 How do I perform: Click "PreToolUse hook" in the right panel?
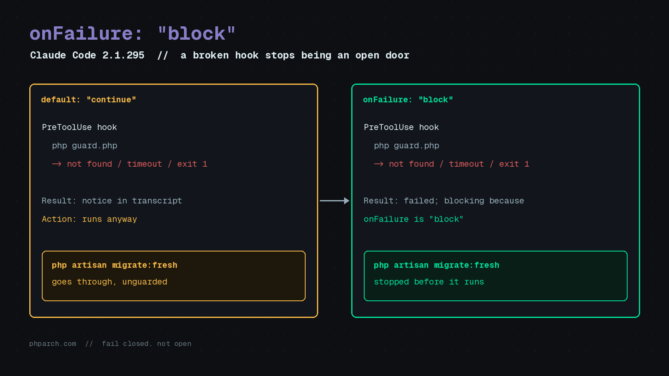[401, 127]
